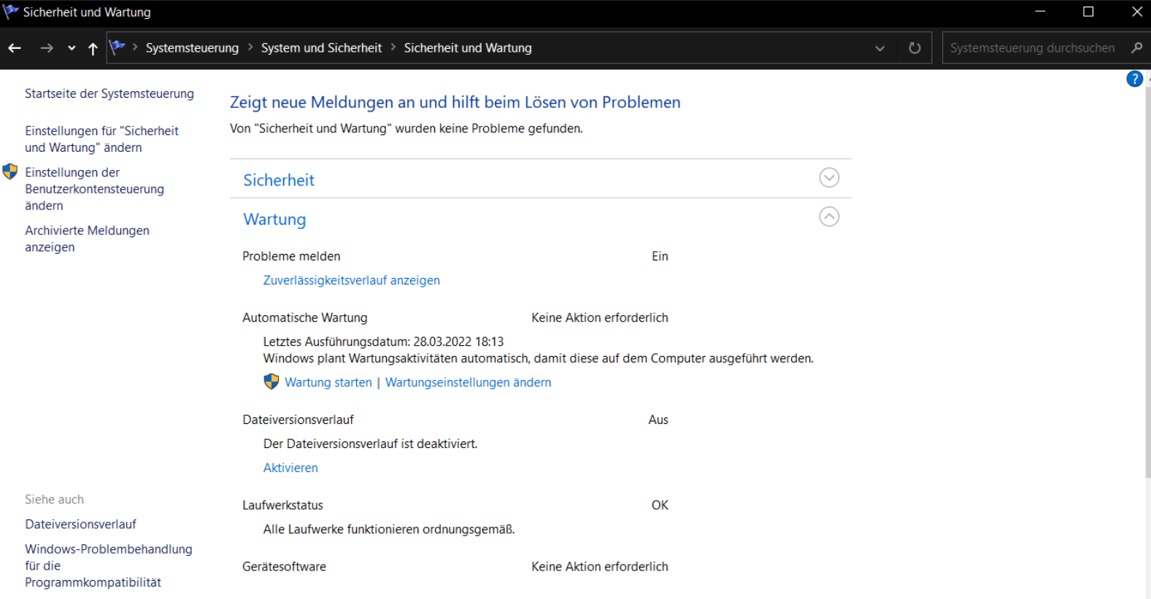Maximize the window
Viewport: 1151px width, 599px height.
pyautogui.click(x=1088, y=12)
